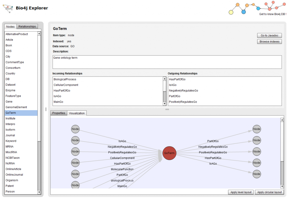
Task: Select CDS in the node list
Action: [21, 51]
